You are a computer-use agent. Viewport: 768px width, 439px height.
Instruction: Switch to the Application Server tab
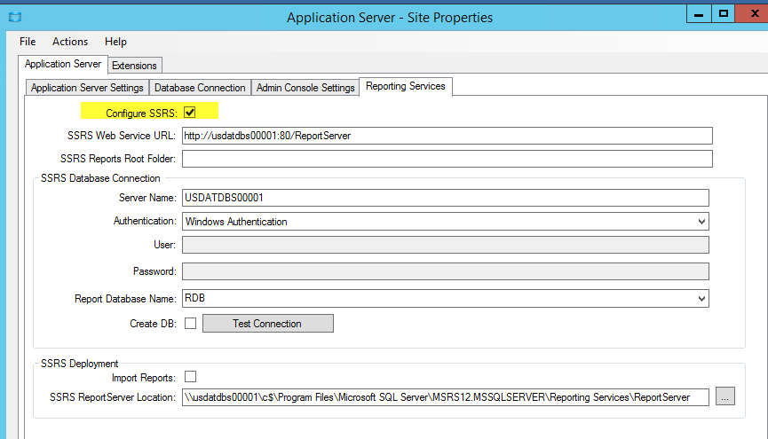63,64
